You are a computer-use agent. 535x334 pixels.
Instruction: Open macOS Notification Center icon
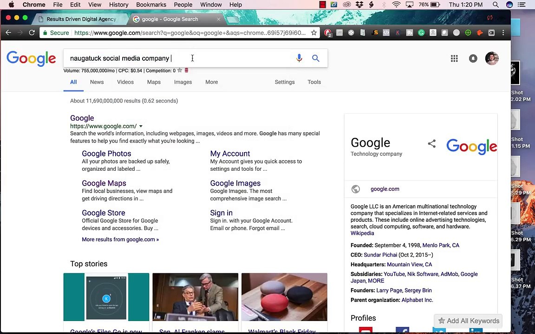pyautogui.click(x=522, y=5)
